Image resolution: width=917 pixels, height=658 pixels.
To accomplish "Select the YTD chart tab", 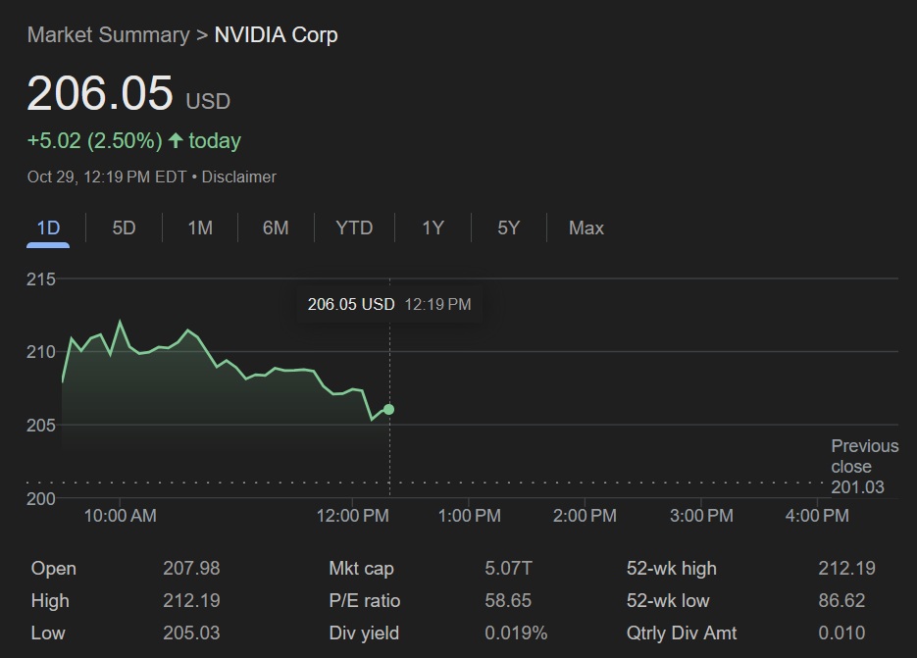I will (x=354, y=228).
